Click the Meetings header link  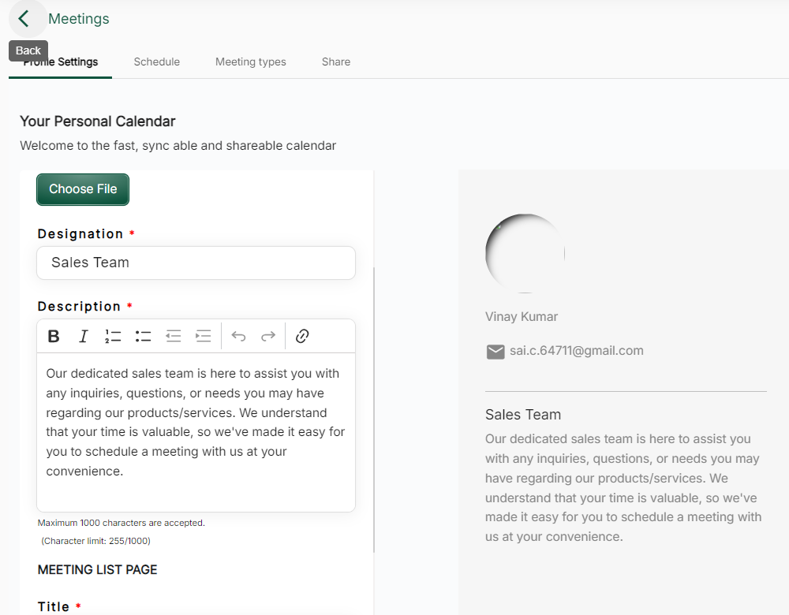79,19
